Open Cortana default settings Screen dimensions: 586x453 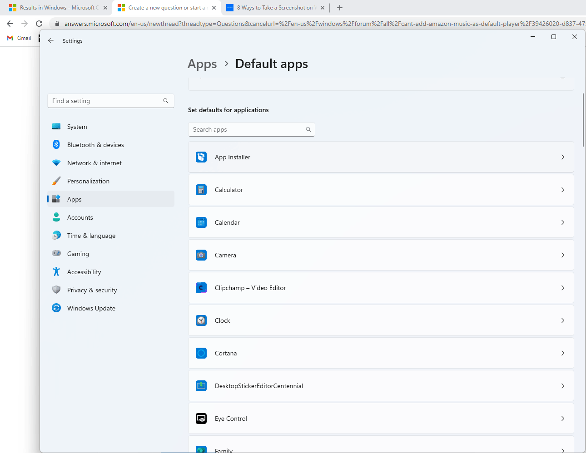coord(381,353)
